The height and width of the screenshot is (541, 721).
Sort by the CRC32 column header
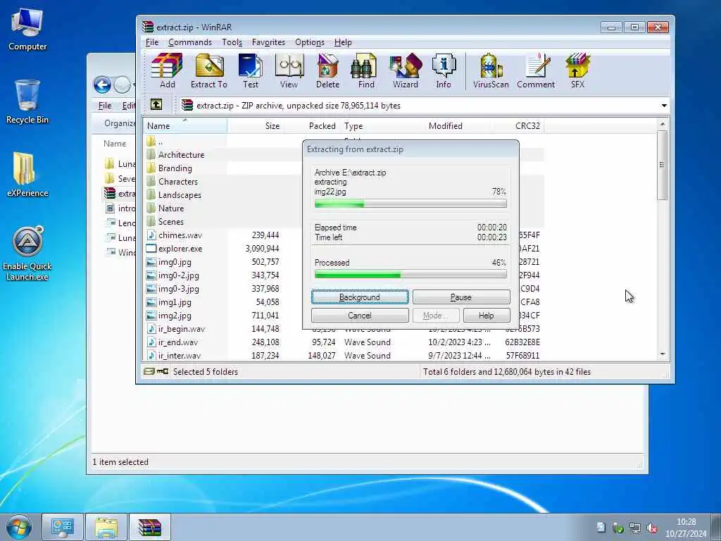point(519,125)
